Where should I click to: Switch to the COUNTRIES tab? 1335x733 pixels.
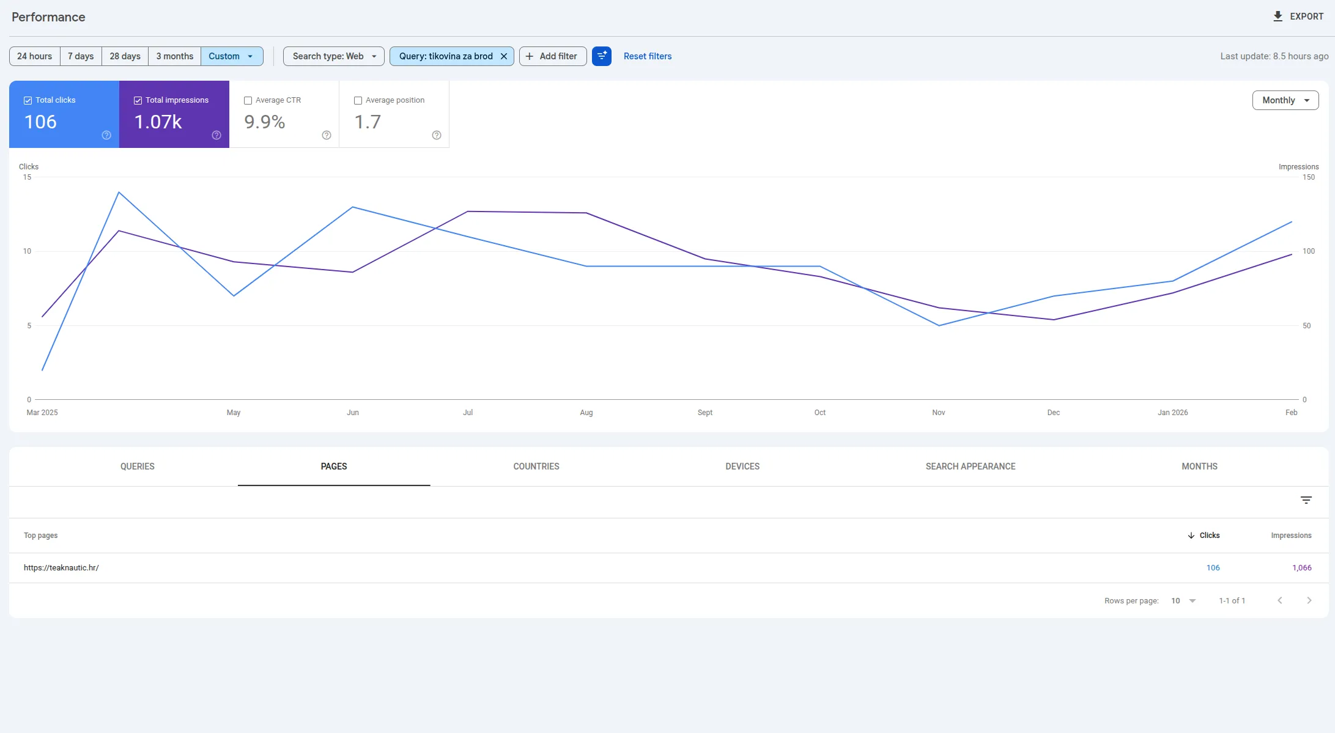click(536, 466)
